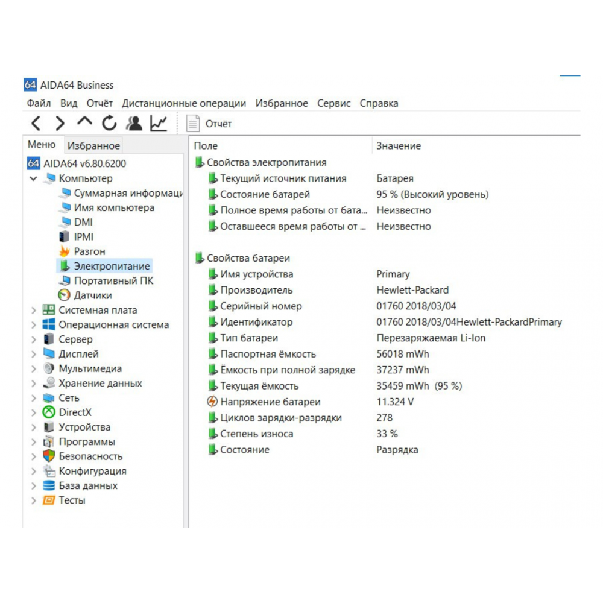The image size is (603, 603).
Task: Go forward with the right arrow toolbar icon
Action: [60, 124]
